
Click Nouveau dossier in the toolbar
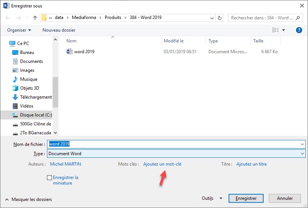[x=59, y=30]
